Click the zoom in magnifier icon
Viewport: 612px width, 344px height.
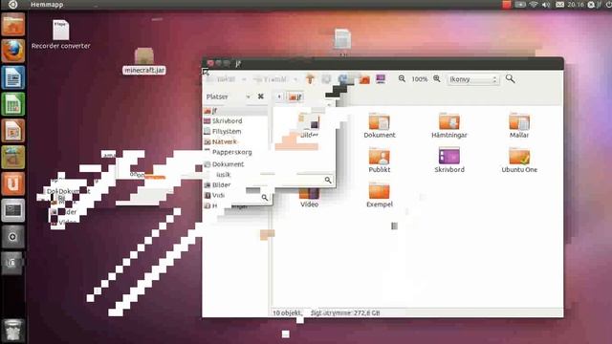(x=437, y=78)
